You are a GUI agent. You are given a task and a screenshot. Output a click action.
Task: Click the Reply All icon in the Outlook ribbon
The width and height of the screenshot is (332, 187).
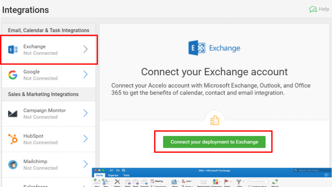coord(136,181)
